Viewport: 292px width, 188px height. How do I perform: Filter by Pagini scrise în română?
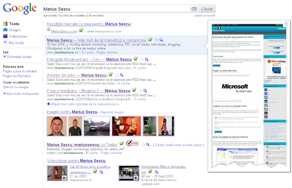[20, 71]
